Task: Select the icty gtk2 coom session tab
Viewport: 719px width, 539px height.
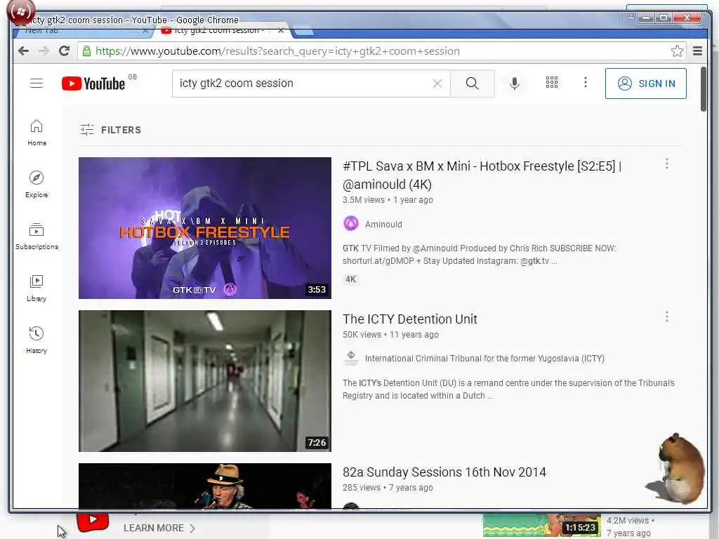Action: pyautogui.click(x=219, y=31)
